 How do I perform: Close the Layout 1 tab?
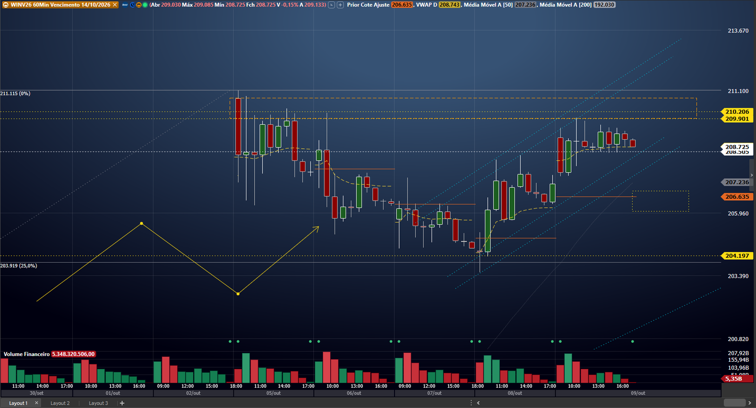36,403
